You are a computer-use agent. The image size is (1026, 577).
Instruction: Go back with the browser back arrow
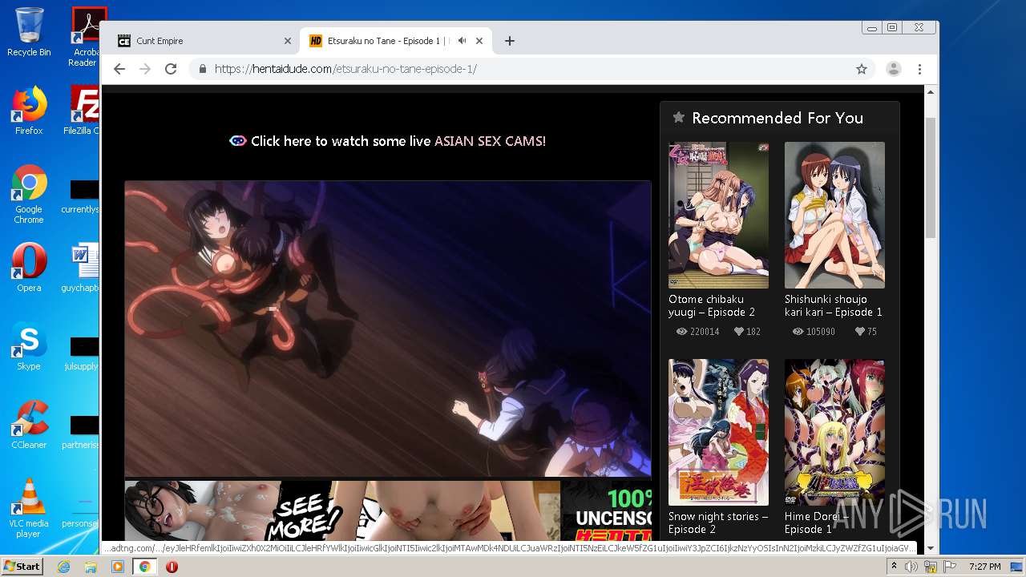click(x=119, y=69)
